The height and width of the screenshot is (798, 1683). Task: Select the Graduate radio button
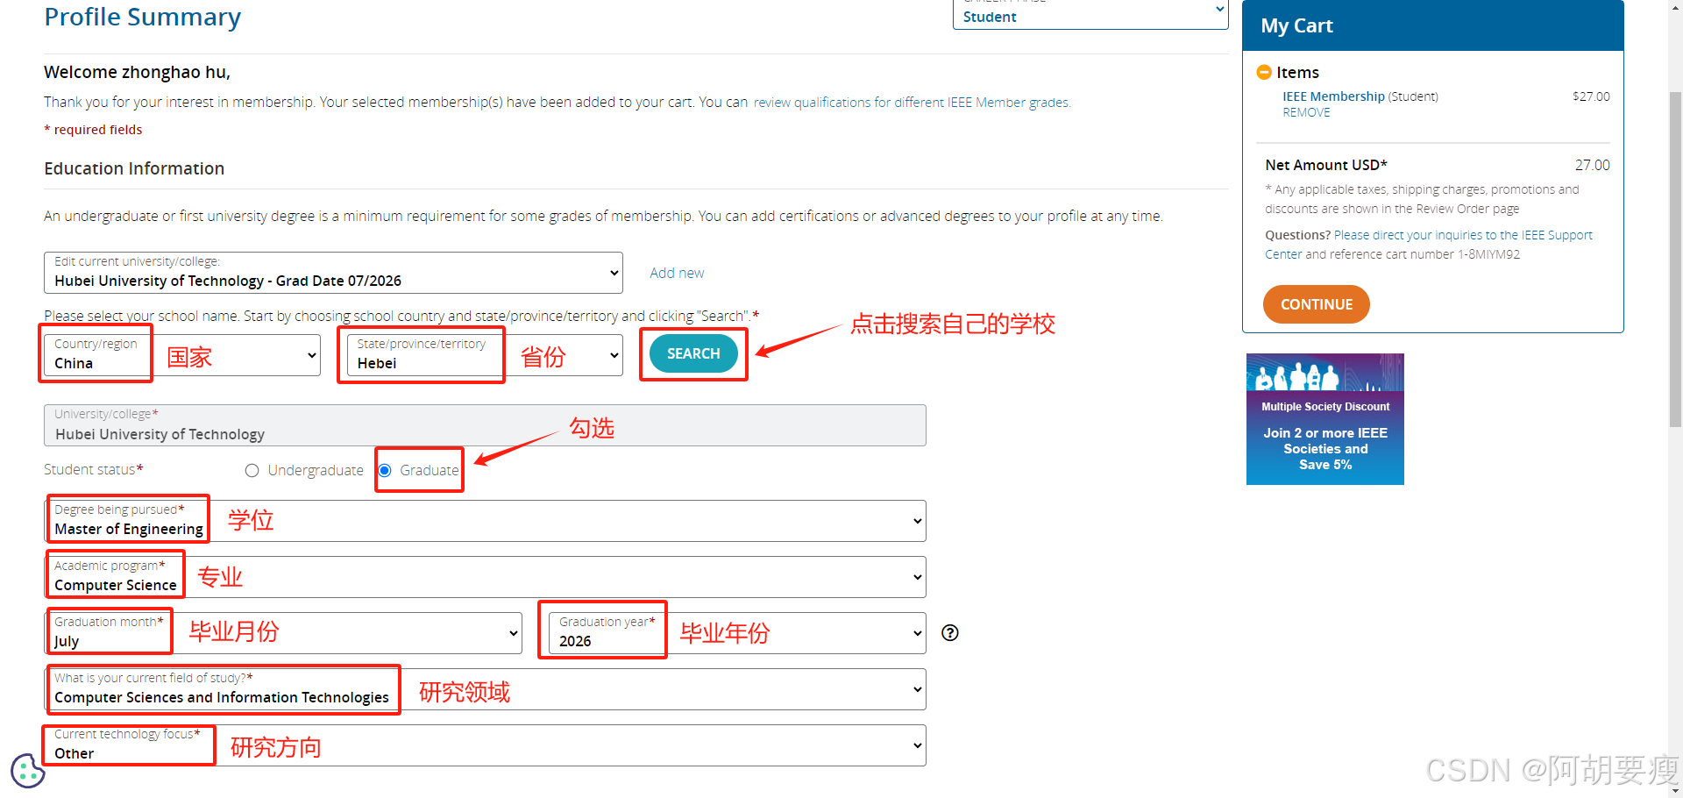pos(385,471)
